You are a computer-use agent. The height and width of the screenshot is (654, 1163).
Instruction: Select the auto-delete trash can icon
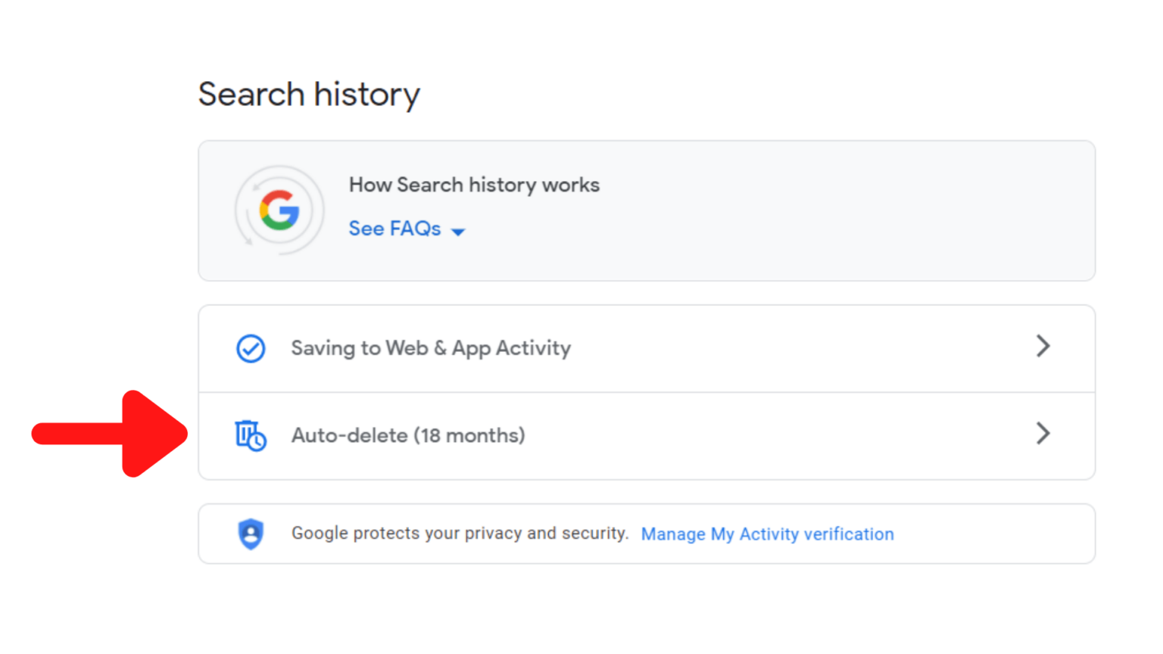click(x=246, y=431)
